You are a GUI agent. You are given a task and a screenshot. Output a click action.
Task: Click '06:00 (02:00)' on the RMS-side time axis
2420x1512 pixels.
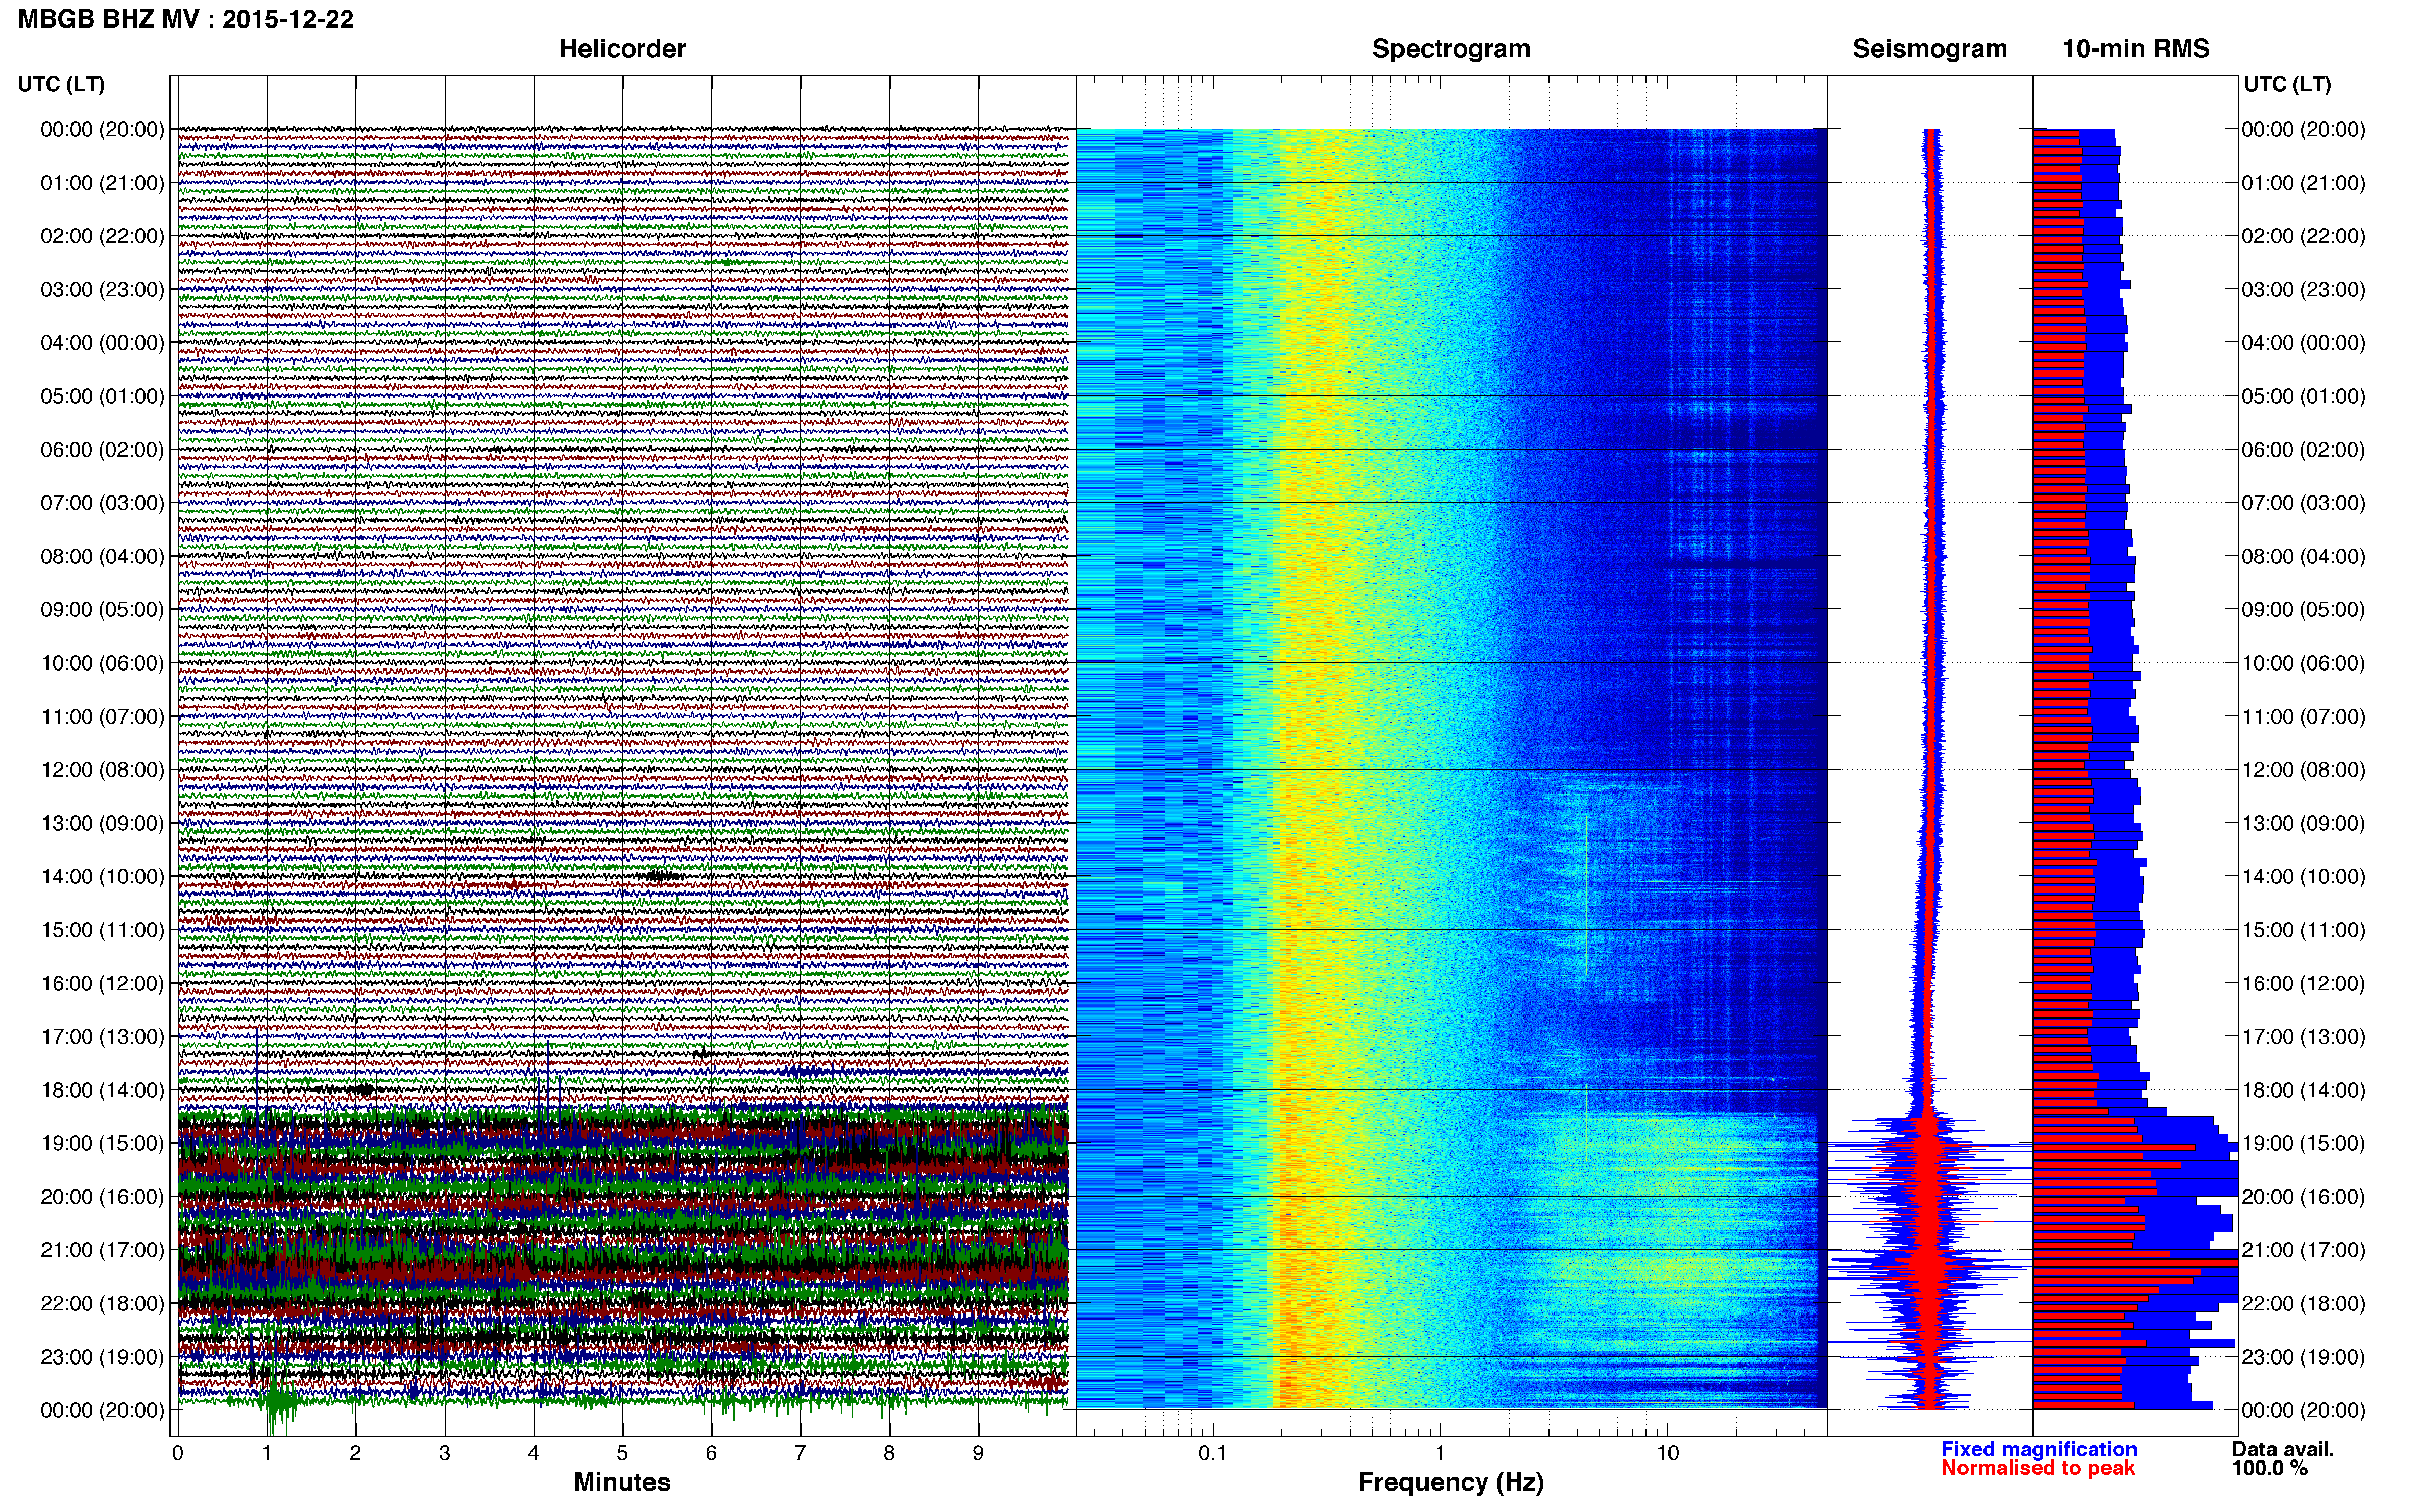(2303, 450)
